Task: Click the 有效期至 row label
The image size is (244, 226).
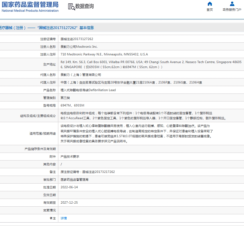Action: tap(49, 202)
